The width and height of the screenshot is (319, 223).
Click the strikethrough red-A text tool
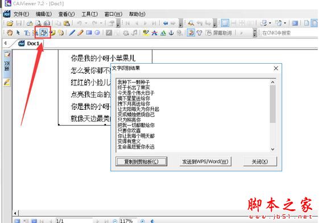tap(155, 33)
